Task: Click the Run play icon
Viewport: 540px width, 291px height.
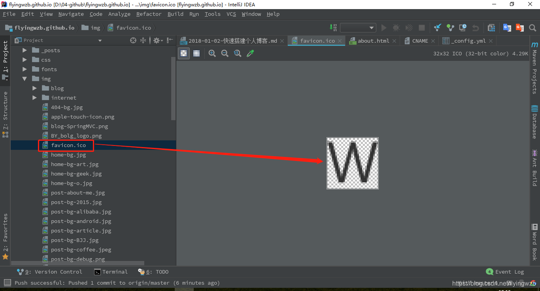Action: [x=383, y=28]
